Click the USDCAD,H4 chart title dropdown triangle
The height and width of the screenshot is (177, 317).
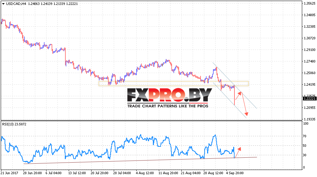click(x=3, y=4)
